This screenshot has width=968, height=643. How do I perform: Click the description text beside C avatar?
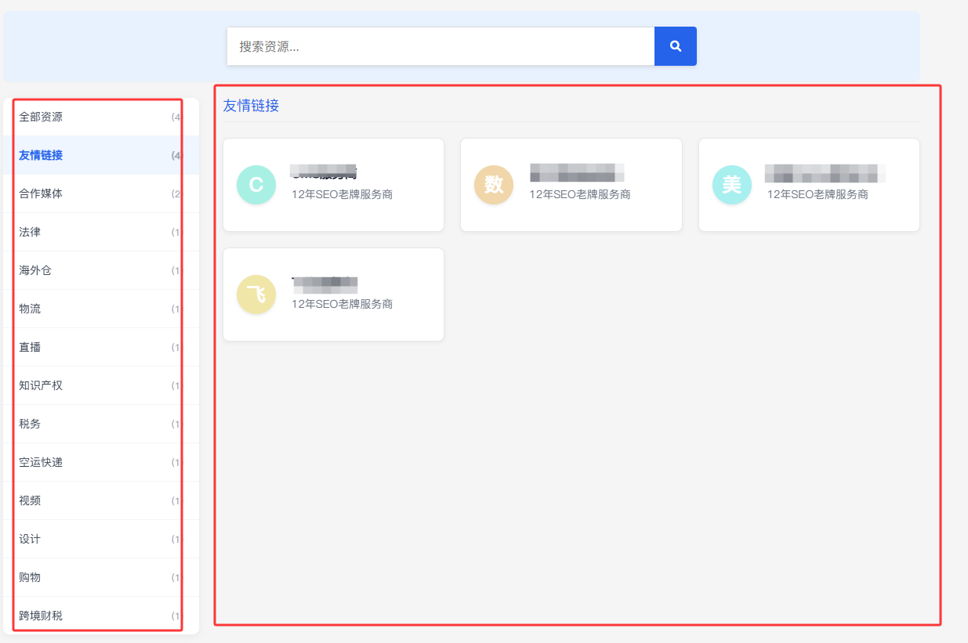point(342,194)
